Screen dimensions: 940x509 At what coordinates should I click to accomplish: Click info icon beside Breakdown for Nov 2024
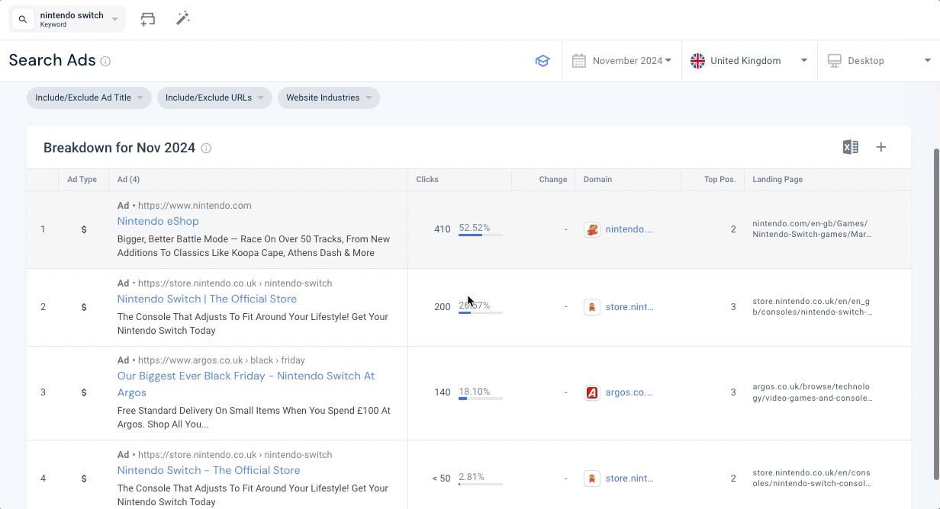(206, 149)
